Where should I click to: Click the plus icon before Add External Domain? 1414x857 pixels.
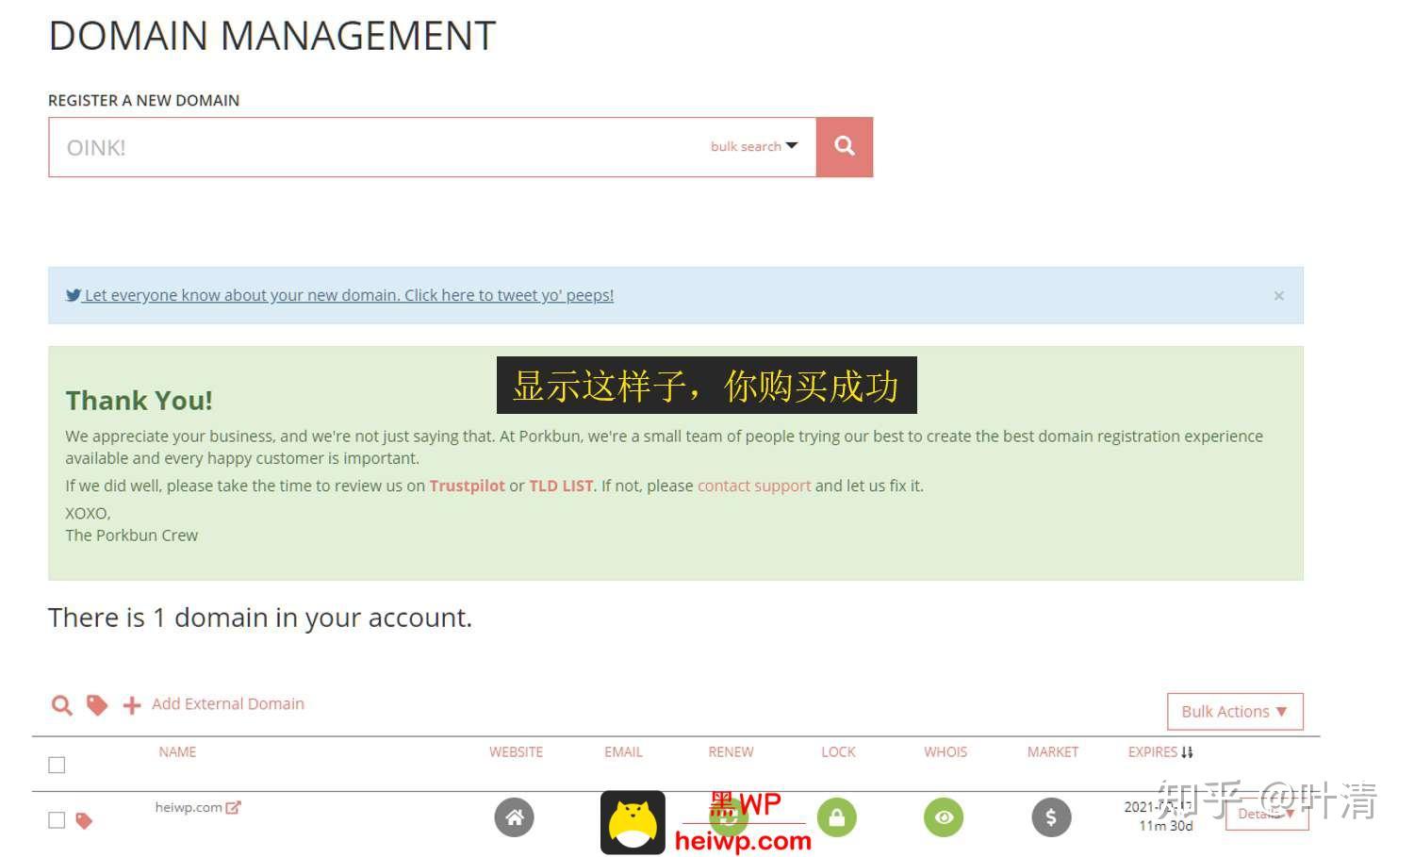click(x=132, y=705)
